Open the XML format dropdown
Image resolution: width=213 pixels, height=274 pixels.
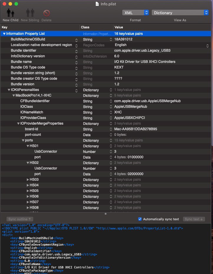[x=136, y=13]
